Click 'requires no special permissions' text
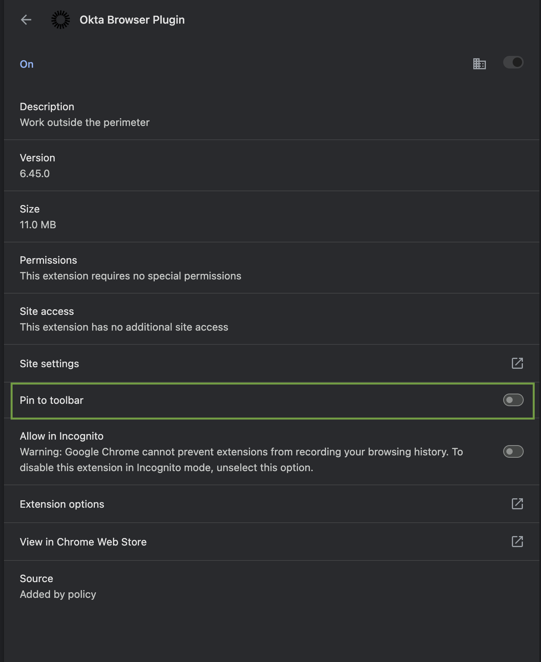This screenshot has width=541, height=662. coord(166,276)
